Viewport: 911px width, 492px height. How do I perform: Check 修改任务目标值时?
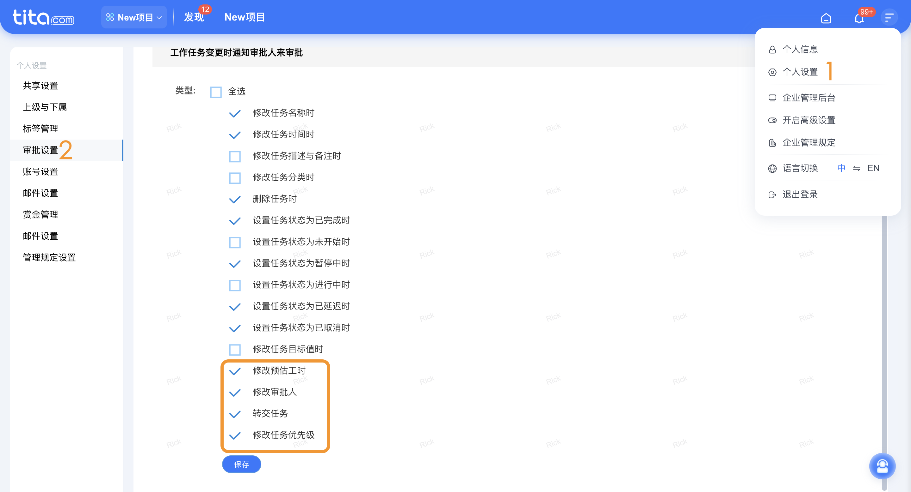point(235,350)
